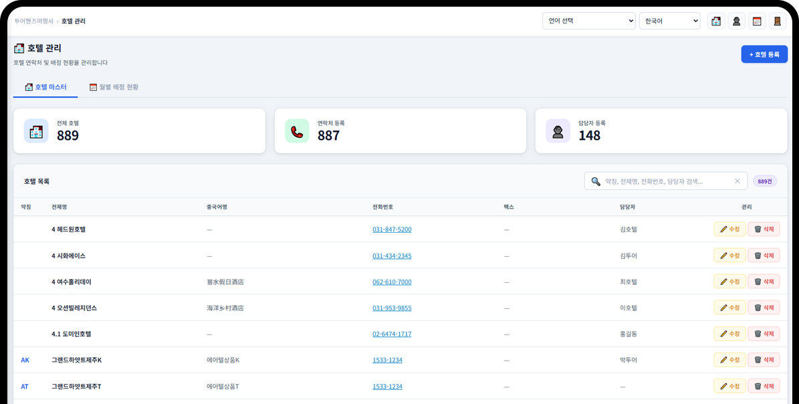Click the calendar icon in top toolbar

click(757, 21)
